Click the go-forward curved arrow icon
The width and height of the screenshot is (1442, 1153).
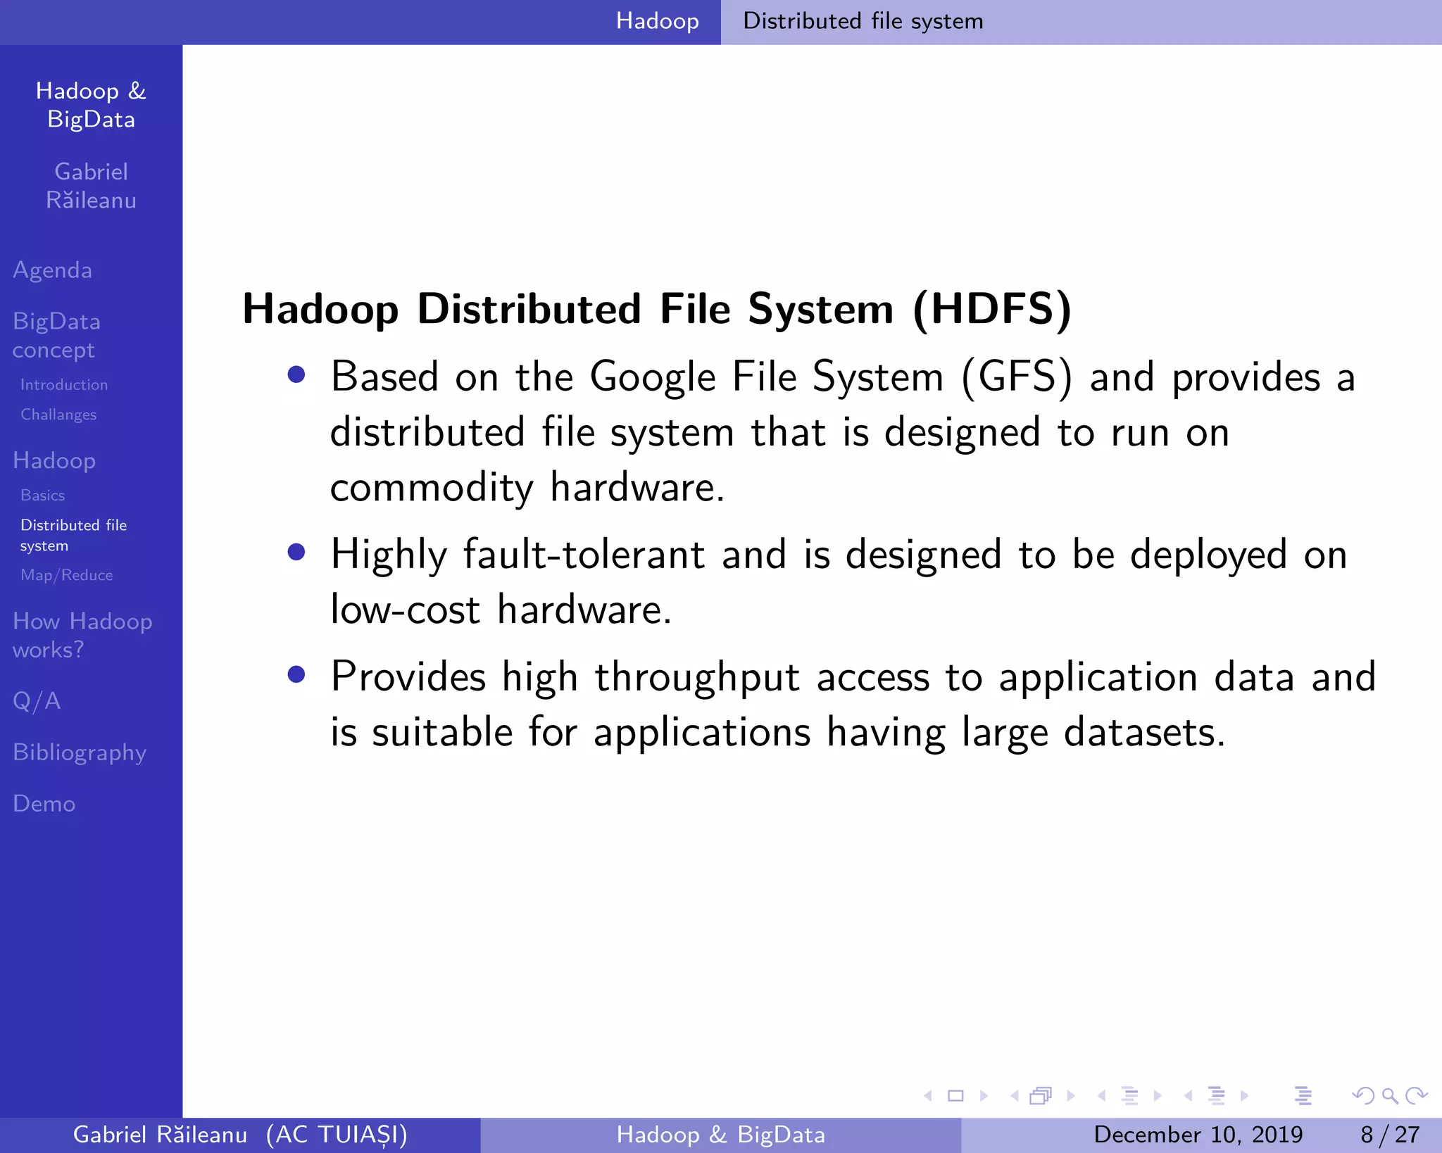click(1416, 1096)
